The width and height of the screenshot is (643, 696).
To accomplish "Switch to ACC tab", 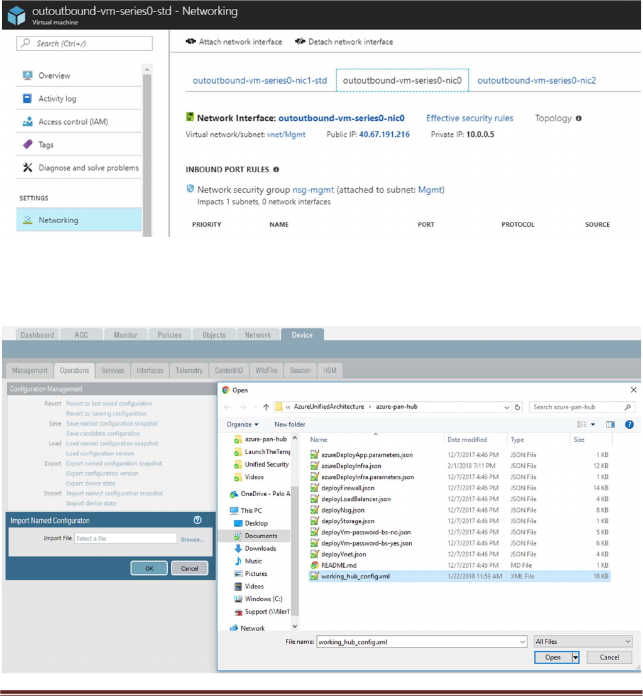I will point(81,334).
